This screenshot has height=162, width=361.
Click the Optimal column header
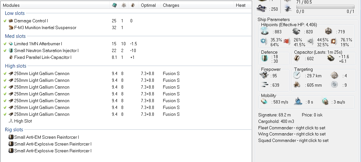coord(148,5)
